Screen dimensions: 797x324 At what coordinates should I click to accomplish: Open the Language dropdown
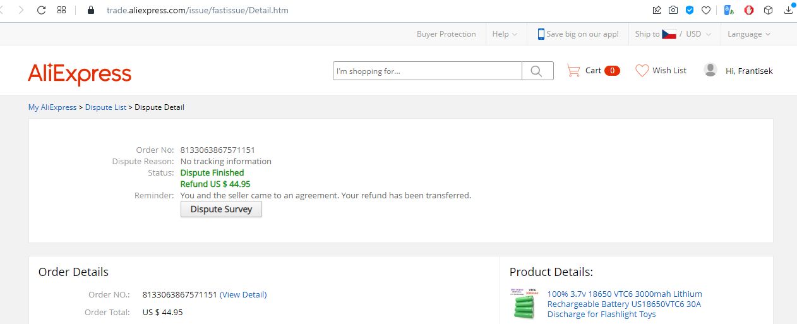click(x=748, y=34)
